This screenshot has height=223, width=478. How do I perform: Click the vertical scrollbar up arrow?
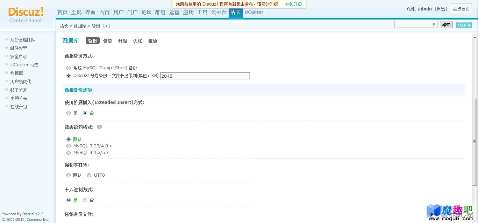pyautogui.click(x=475, y=37)
